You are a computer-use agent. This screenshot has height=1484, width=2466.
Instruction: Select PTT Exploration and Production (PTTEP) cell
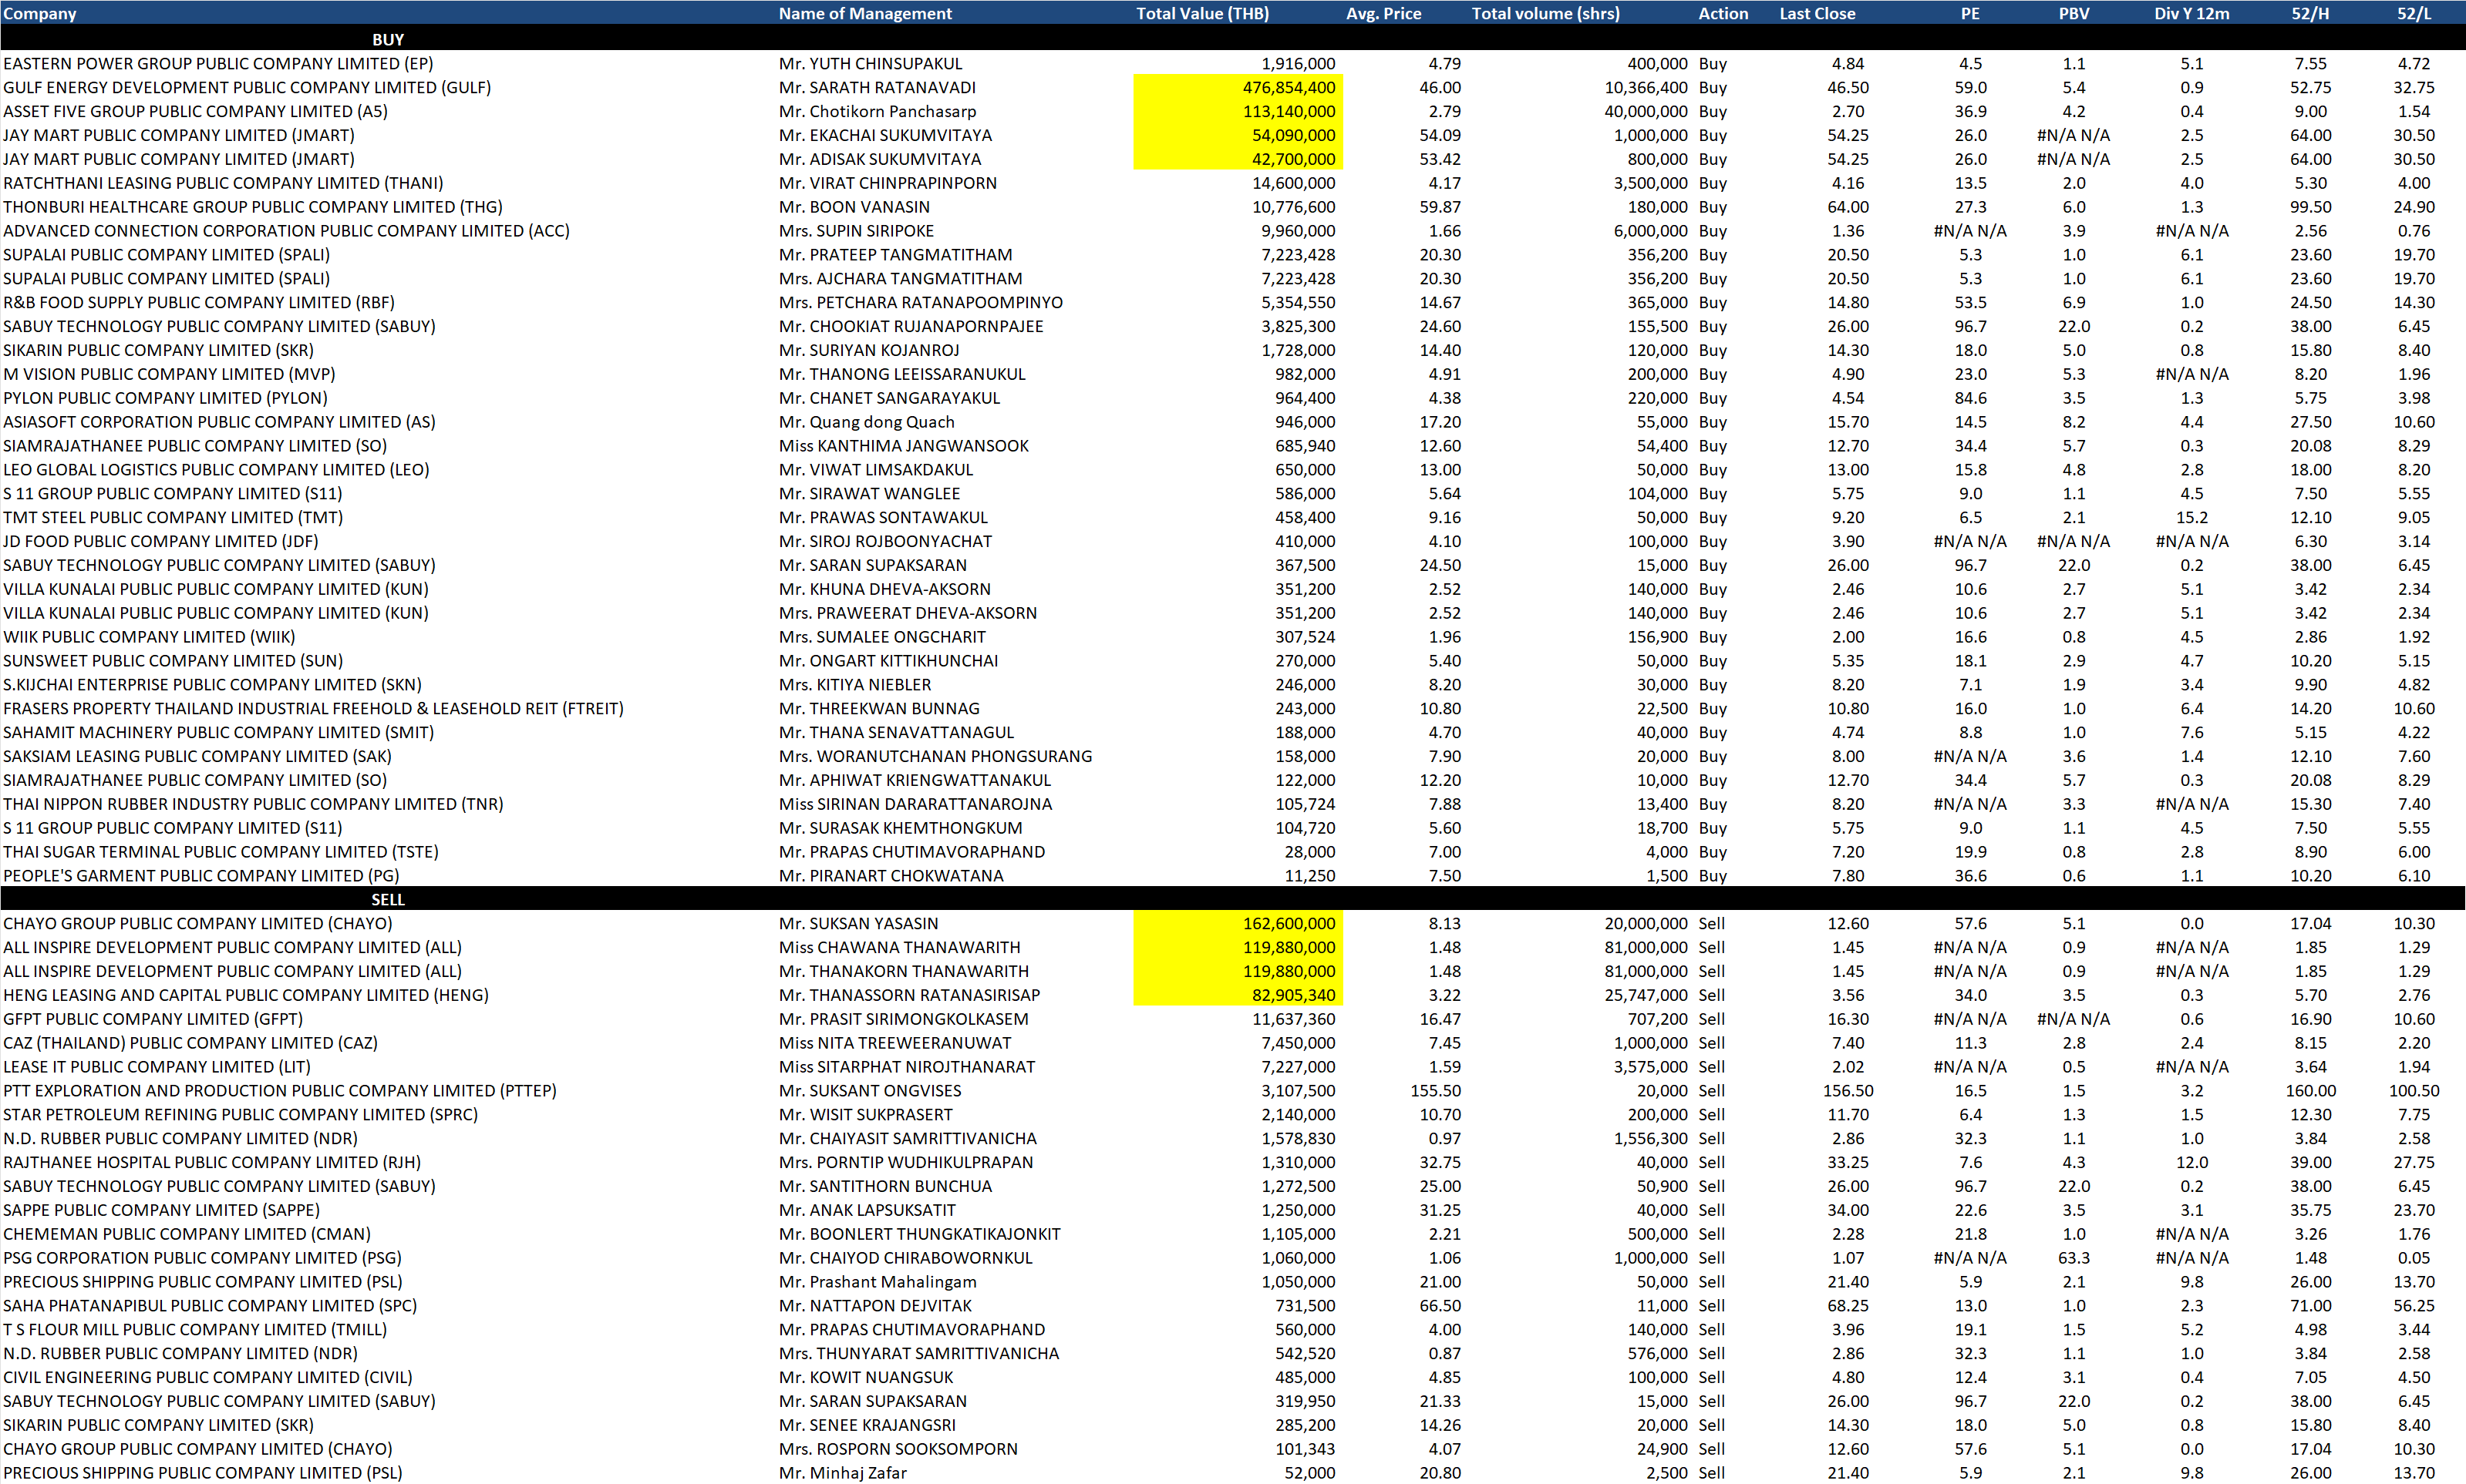[280, 1091]
